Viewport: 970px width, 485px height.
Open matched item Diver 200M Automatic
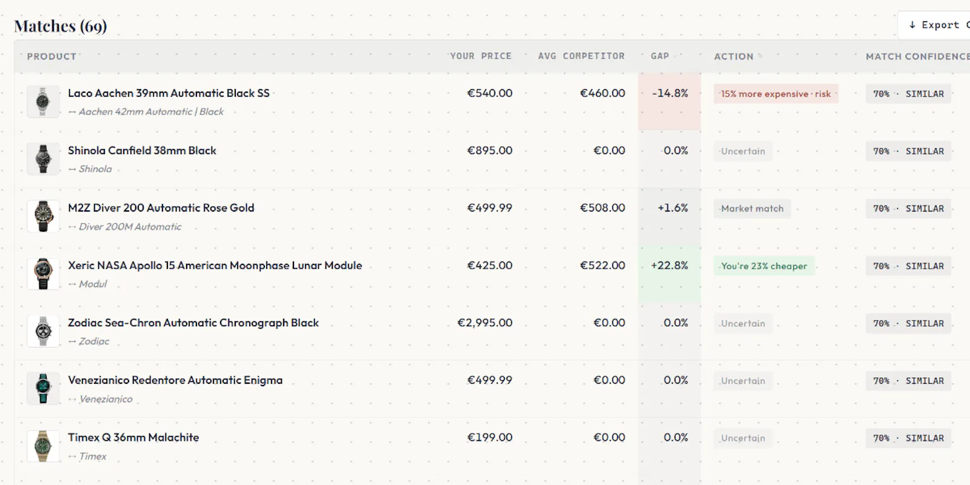(x=130, y=227)
